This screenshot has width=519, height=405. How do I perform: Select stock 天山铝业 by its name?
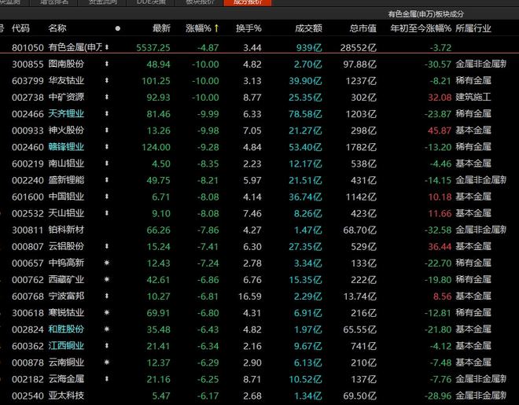pyautogui.click(x=66, y=213)
